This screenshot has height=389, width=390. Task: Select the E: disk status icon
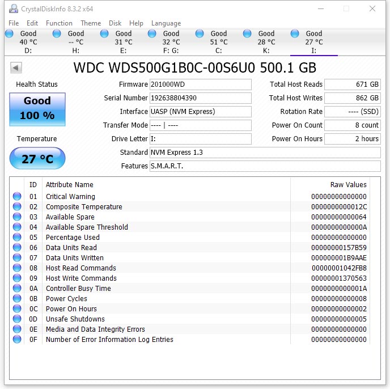pos(104,33)
